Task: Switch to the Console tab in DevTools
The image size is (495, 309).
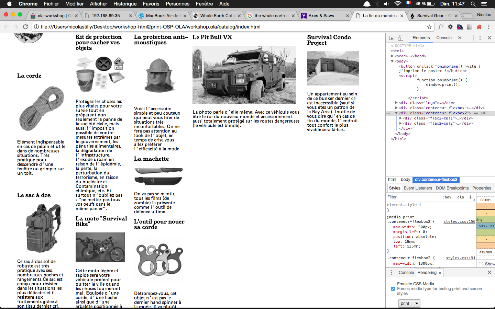Action: (444, 38)
